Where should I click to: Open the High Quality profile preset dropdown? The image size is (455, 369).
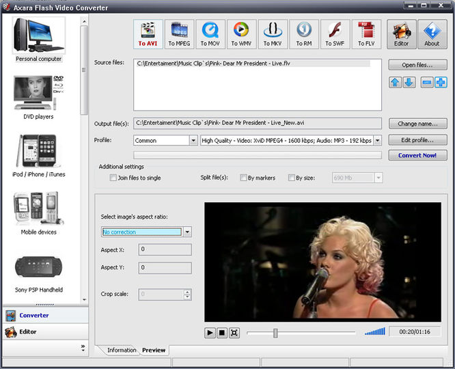tap(378, 141)
